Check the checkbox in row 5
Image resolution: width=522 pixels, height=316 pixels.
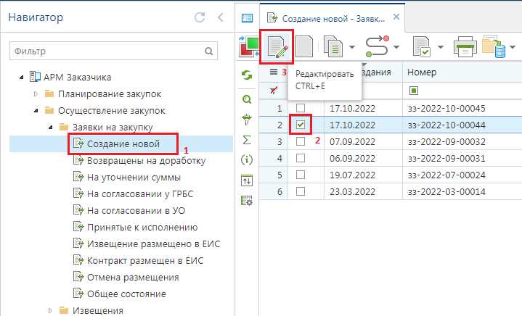pyautogui.click(x=301, y=175)
